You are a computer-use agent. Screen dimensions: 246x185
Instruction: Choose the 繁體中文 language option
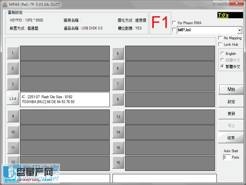222,66
